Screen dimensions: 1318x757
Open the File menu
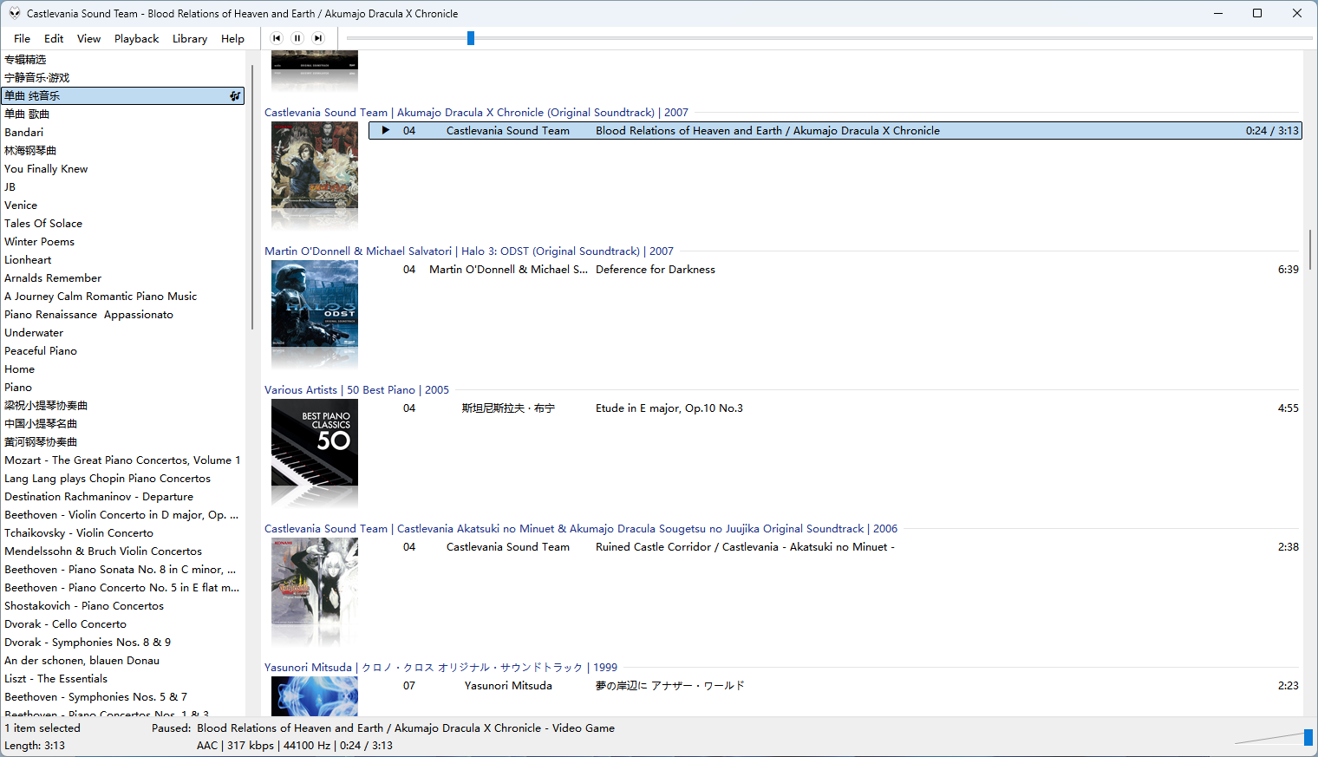[22, 38]
